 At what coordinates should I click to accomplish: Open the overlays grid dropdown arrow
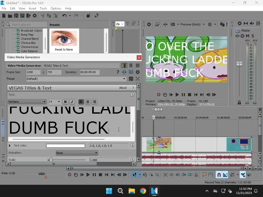point(215,24)
